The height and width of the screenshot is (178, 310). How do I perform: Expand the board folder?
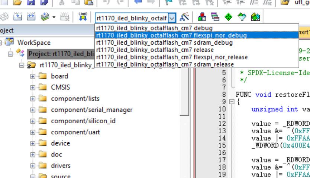(x=33, y=76)
